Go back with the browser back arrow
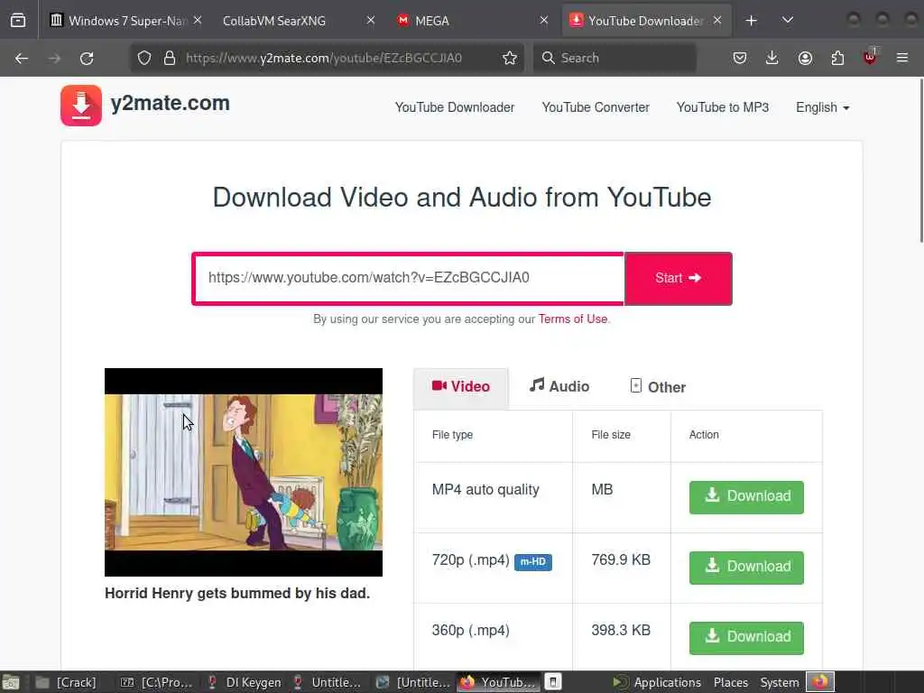Viewport: 924px width, 693px height. click(22, 58)
